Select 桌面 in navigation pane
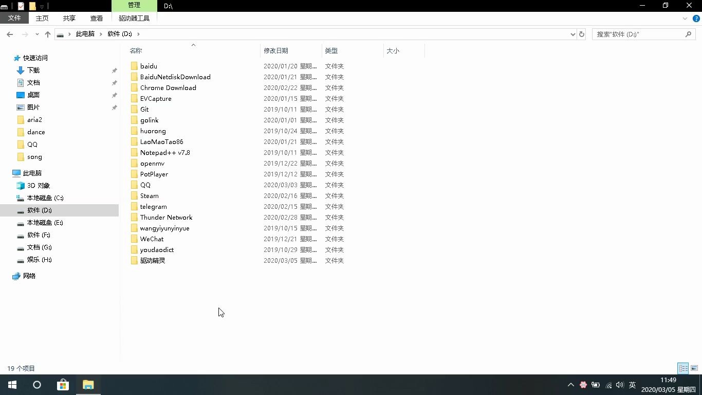 point(33,95)
